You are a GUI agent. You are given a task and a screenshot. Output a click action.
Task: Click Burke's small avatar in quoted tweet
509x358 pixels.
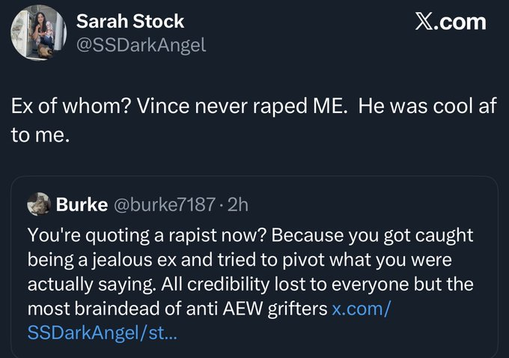[37, 204]
